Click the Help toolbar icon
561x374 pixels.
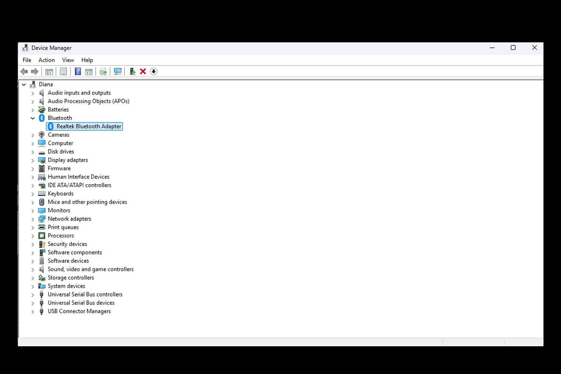coord(77,71)
